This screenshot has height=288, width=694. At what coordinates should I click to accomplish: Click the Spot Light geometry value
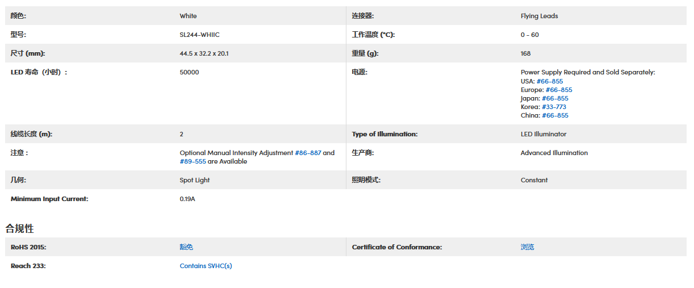click(195, 180)
